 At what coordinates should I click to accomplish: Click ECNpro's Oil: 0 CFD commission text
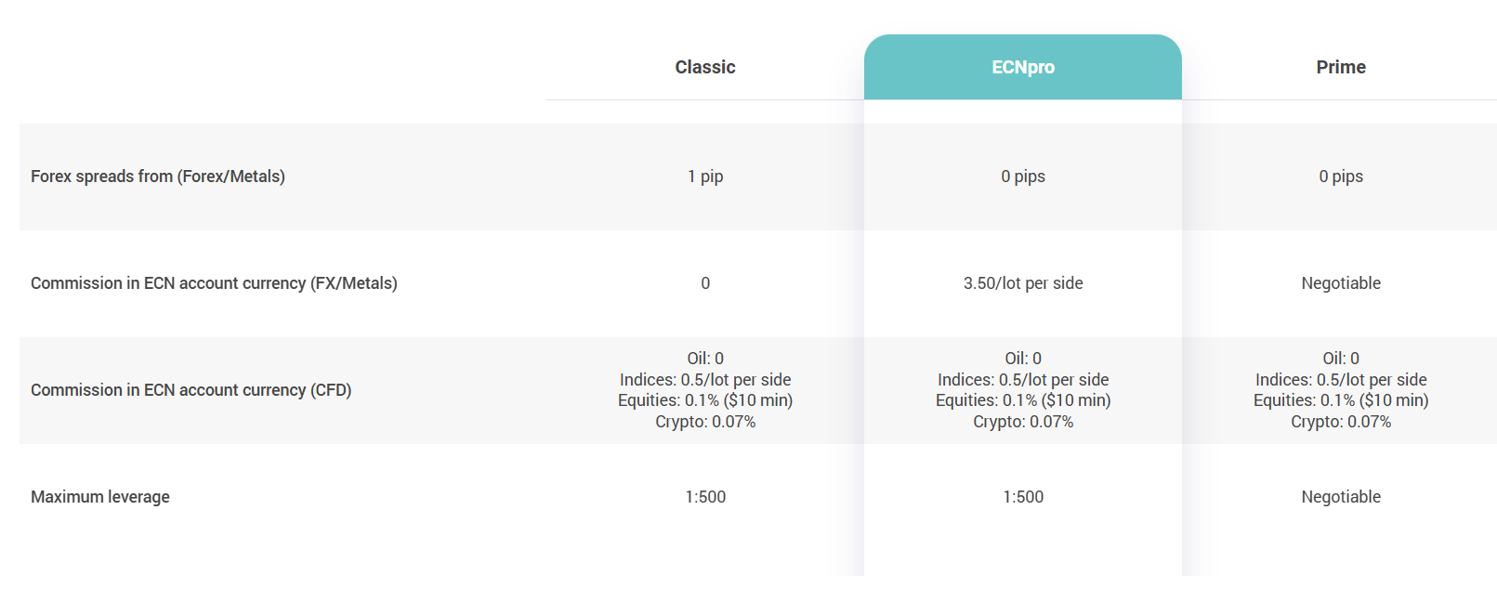click(x=1023, y=359)
